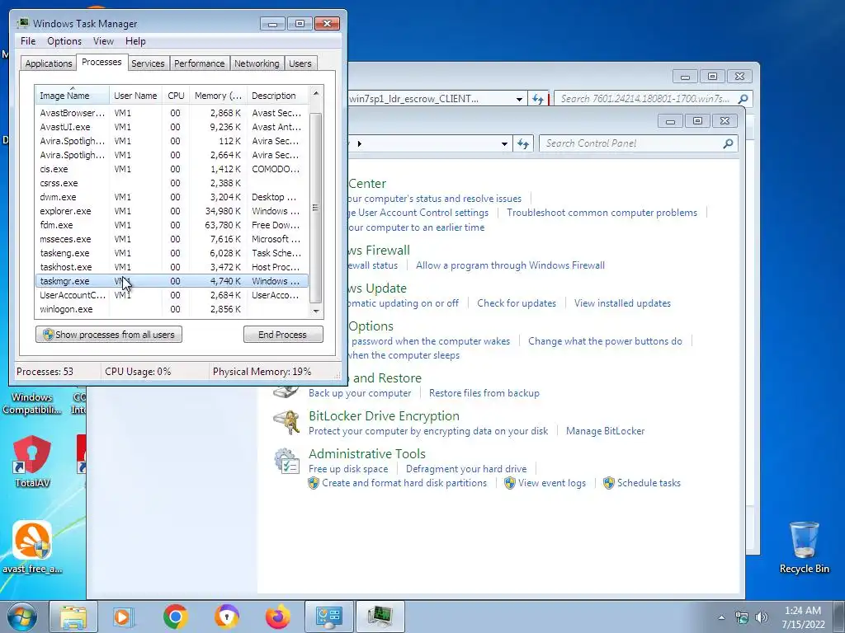
Task: Click Administrative Tools gear icon
Action: [286, 462]
